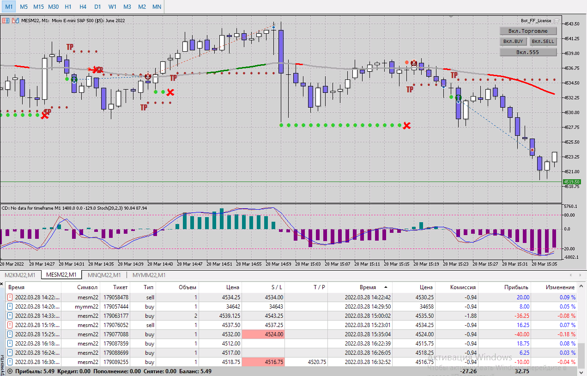Click the Bot_FF_License expert advisor icon
The image size is (587, 376).
tap(557, 21)
